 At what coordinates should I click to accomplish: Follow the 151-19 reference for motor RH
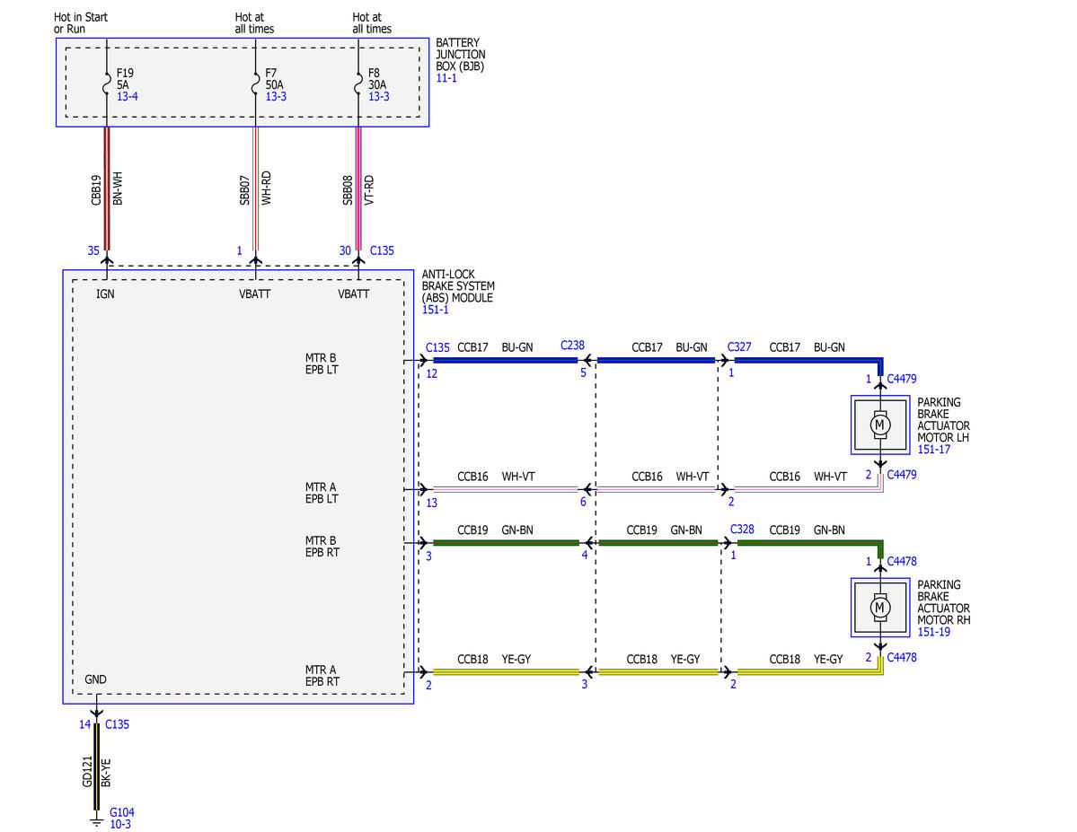(934, 632)
